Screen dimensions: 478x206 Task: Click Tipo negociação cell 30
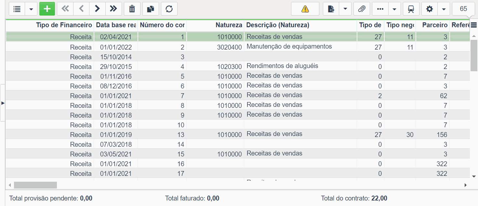pos(400,135)
